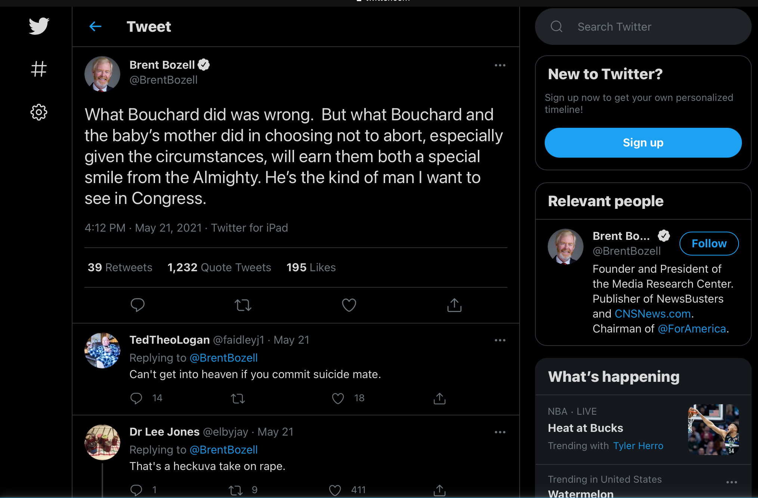
Task: Open the Explore hashtag icon
Action: coord(39,69)
